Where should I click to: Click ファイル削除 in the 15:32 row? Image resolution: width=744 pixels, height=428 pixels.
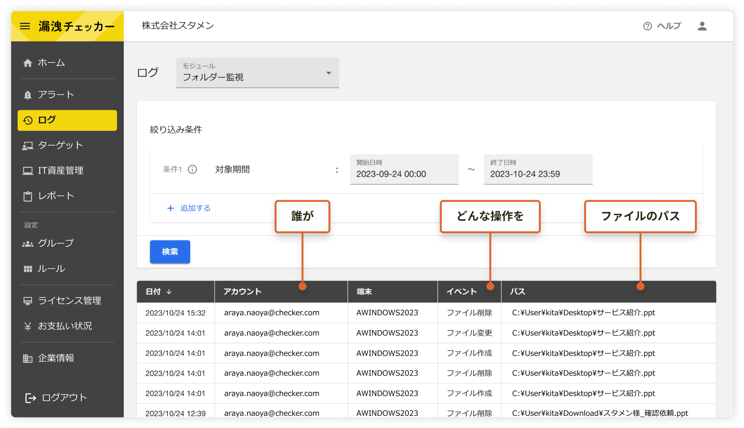(x=469, y=313)
